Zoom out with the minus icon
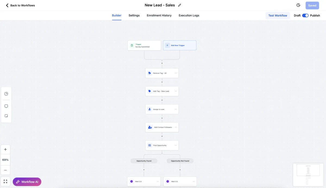This screenshot has width=326, height=188. (5, 170)
